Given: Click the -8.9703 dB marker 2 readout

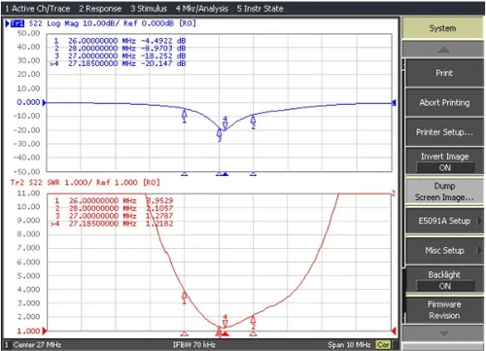Looking at the screenshot, I should pyautogui.click(x=163, y=48).
